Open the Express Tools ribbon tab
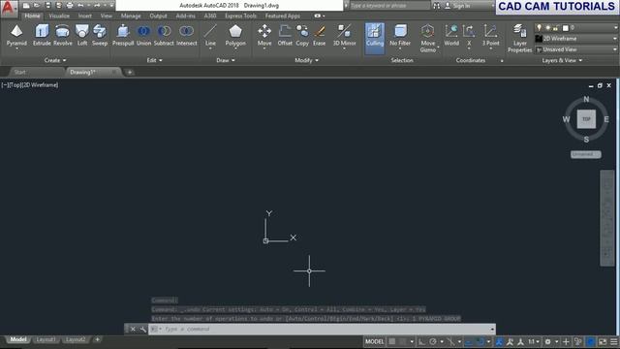The height and width of the screenshot is (349, 620). (240, 16)
